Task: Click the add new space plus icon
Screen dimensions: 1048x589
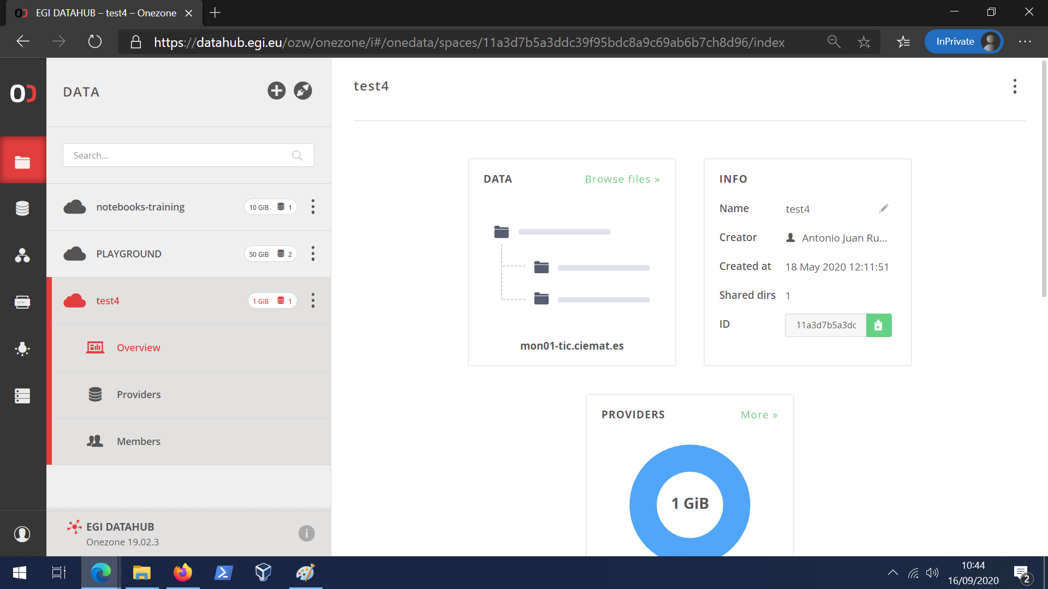Action: tap(276, 91)
